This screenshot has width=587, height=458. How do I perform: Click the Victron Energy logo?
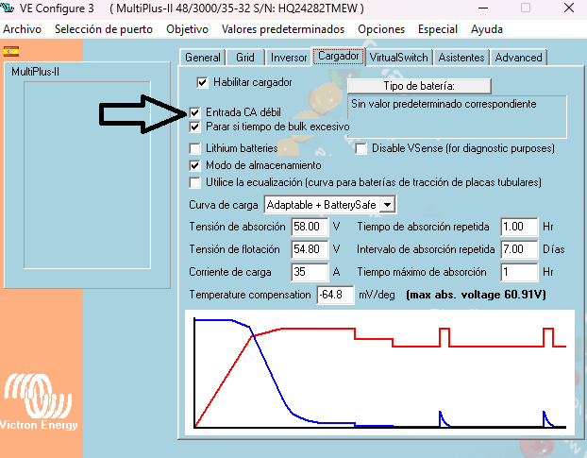39,402
